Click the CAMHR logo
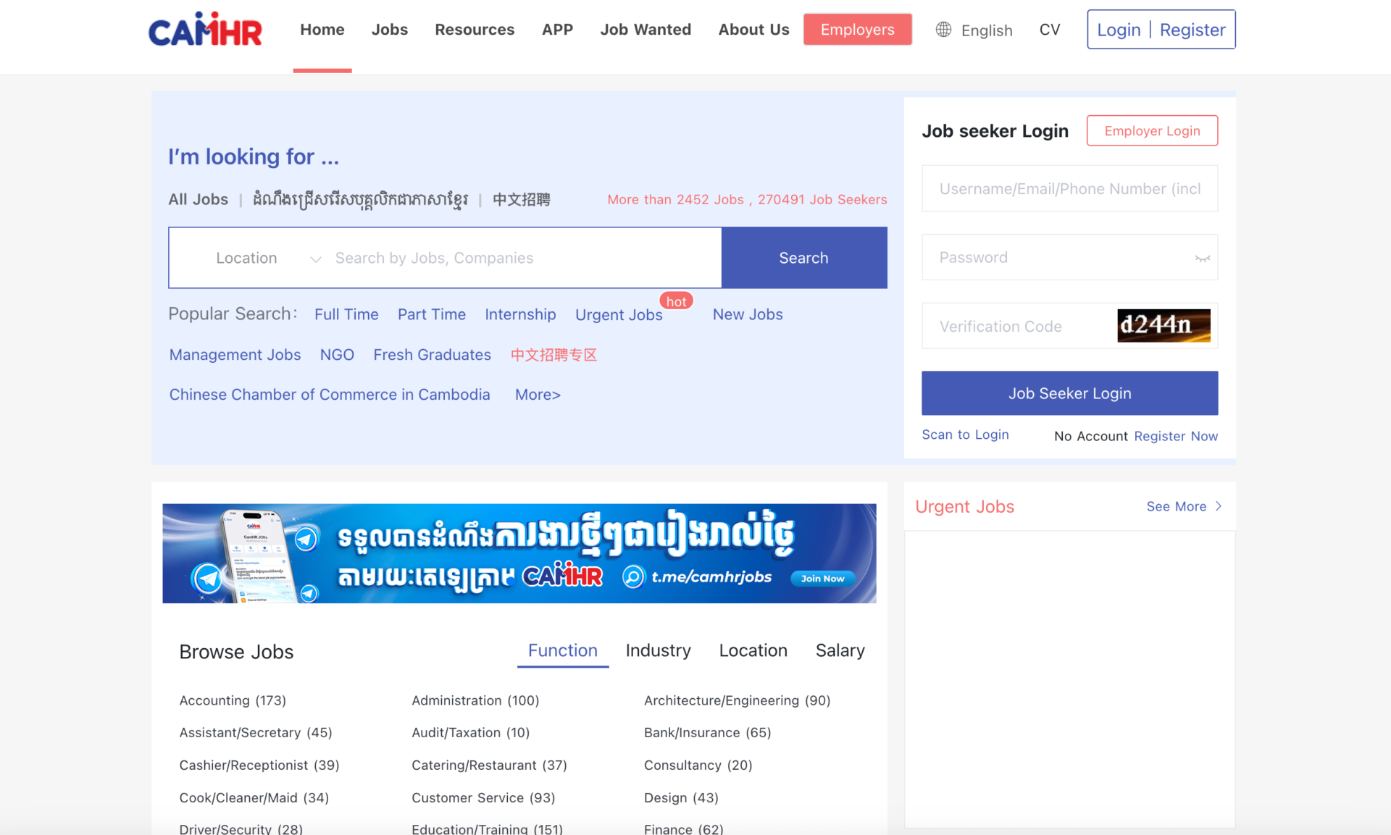Image resolution: width=1391 pixels, height=835 pixels. (205, 30)
